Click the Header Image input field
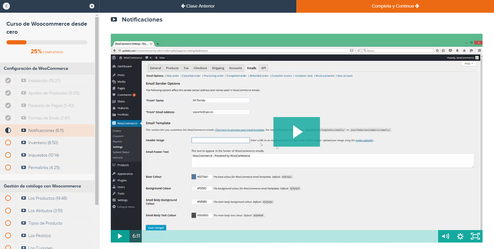 pyautogui.click(x=220, y=140)
